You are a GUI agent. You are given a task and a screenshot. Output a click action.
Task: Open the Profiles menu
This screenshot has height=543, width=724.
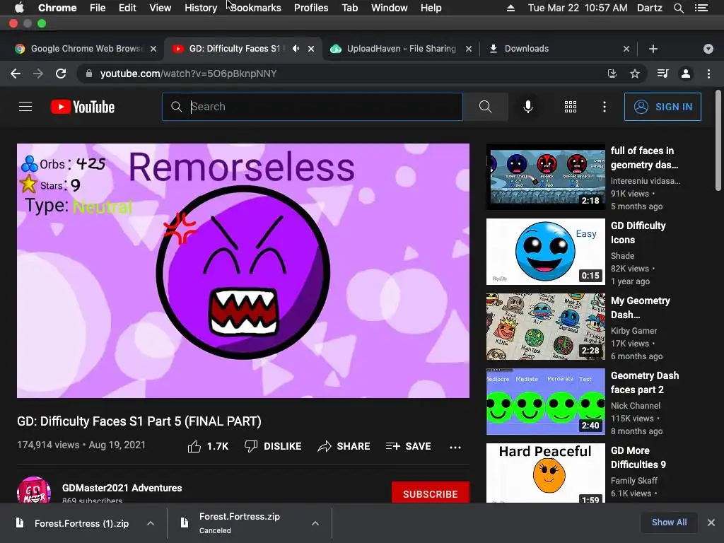311,8
